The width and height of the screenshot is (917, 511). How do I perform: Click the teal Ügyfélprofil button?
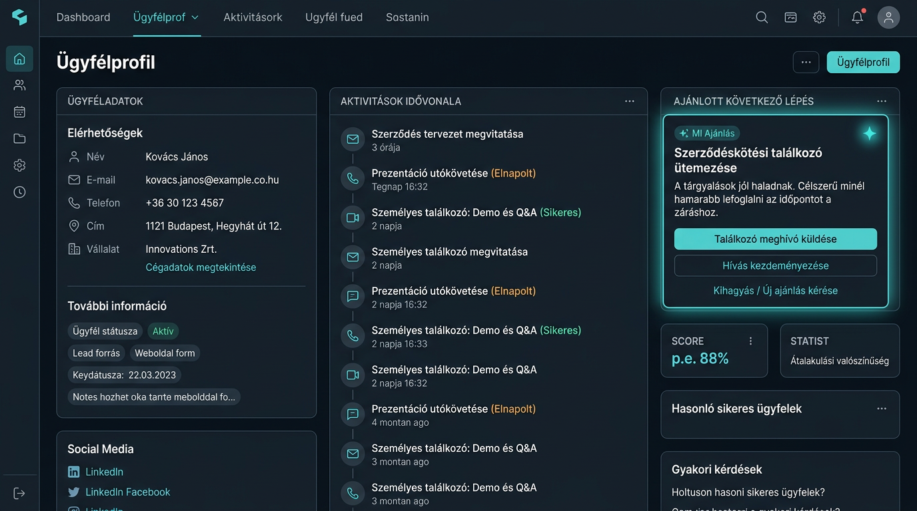[x=863, y=63]
